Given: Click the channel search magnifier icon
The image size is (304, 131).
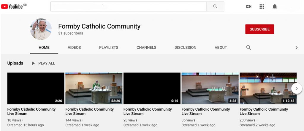Looking at the screenshot, I should [248, 48].
